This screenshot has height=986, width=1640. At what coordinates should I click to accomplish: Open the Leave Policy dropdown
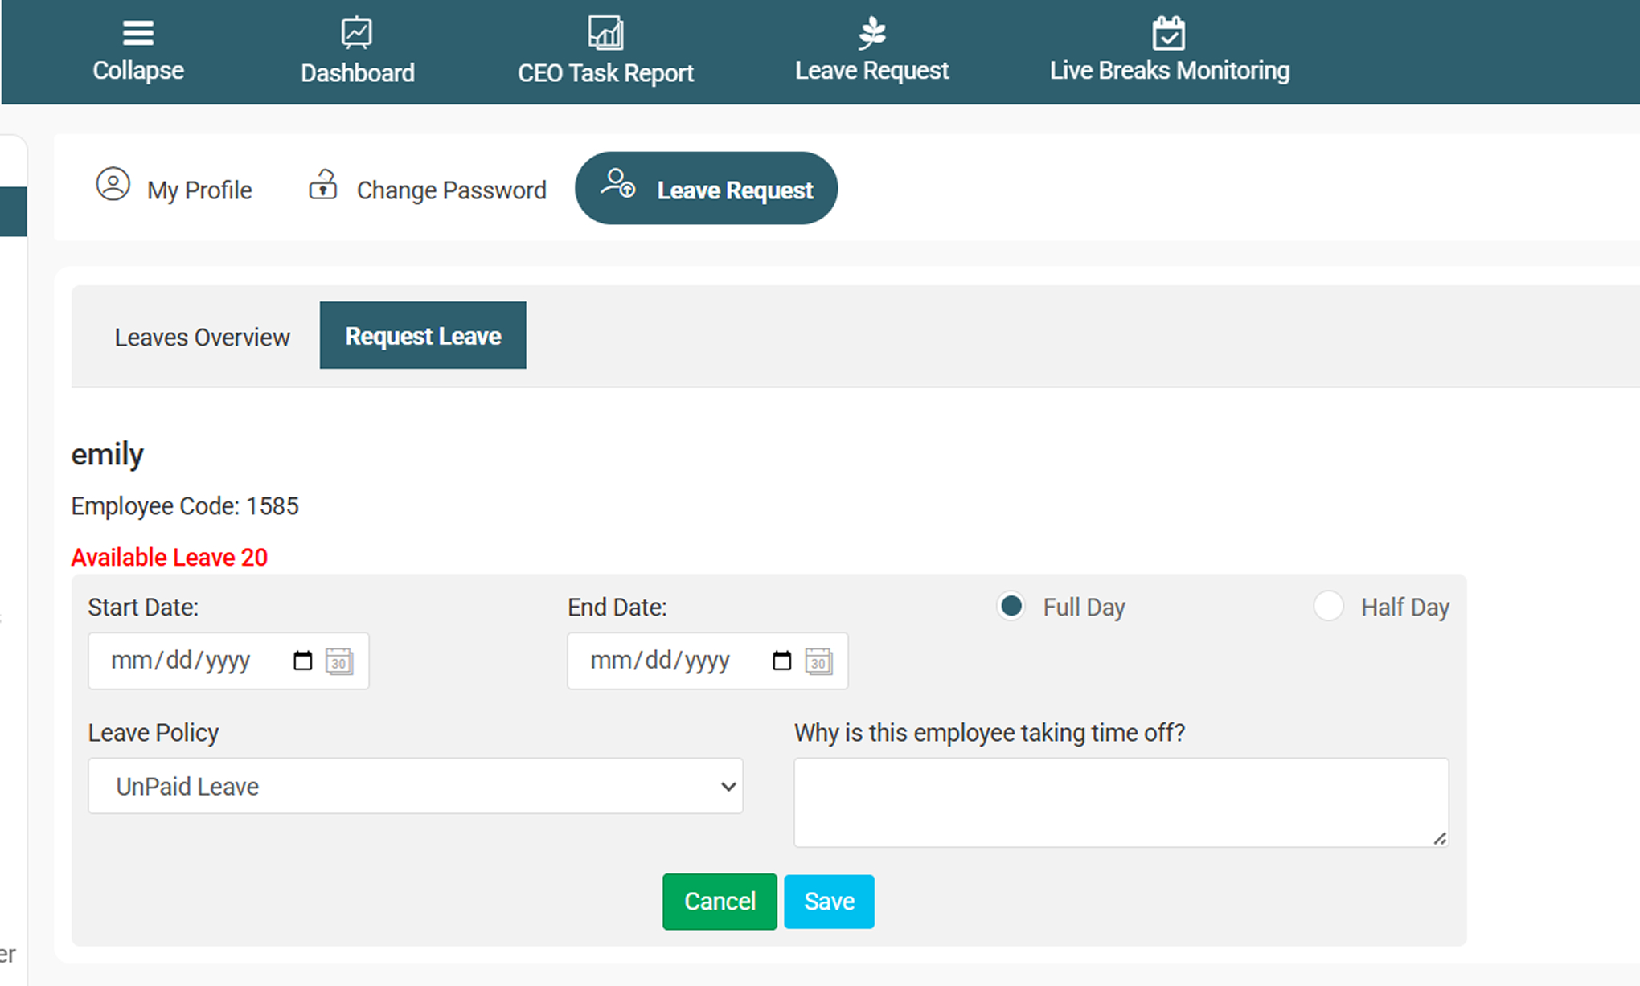pyautogui.click(x=415, y=786)
